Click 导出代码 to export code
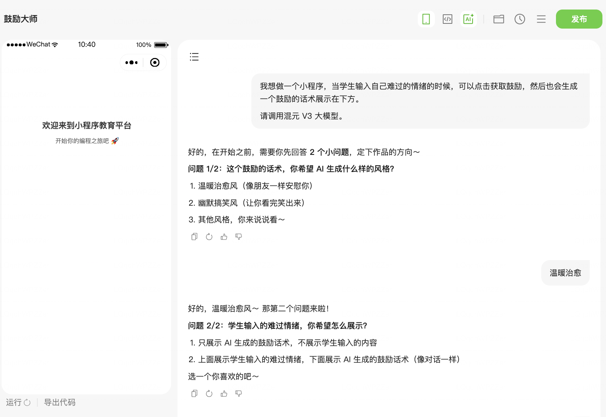The height and width of the screenshot is (417, 606). (60, 402)
